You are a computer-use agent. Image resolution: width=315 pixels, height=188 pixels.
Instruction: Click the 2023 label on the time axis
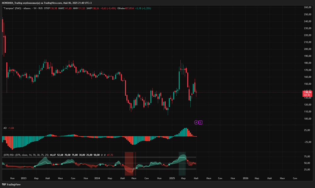tap(24, 178)
